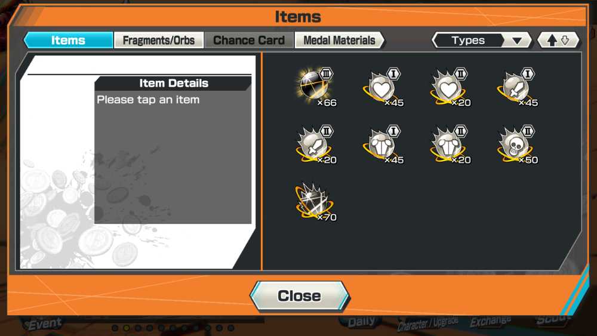This screenshot has height=336, width=597.
Task: Toggle ascending/descending sort order arrows
Action: [558, 41]
